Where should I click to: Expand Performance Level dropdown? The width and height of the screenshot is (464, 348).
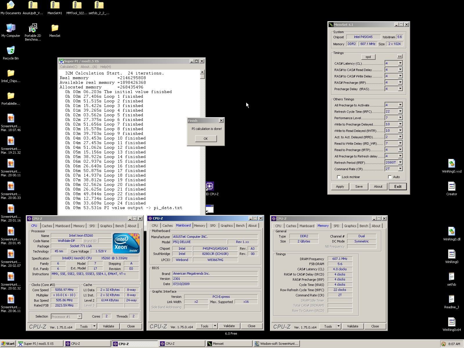[x=400, y=118]
